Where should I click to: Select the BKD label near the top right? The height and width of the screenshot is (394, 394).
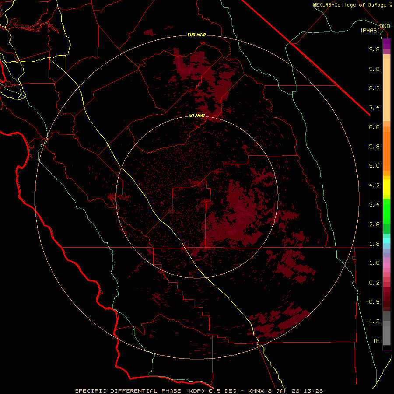(385, 26)
